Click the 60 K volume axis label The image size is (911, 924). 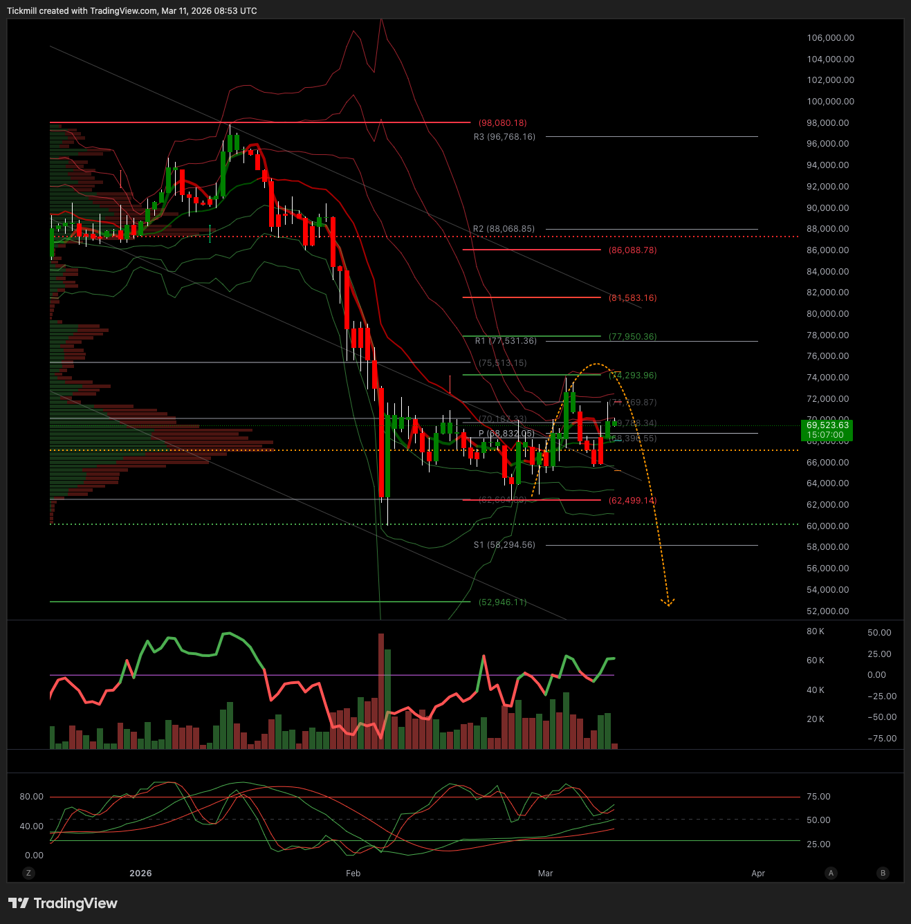coord(816,660)
